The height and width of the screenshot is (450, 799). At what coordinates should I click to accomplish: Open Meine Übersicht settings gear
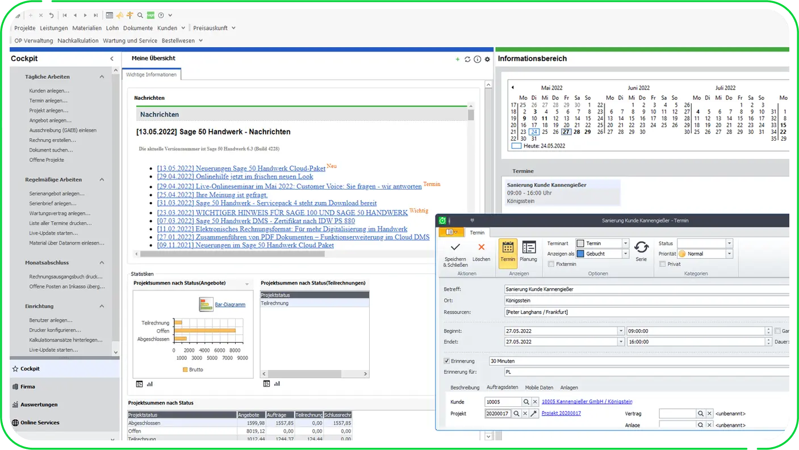click(x=487, y=59)
